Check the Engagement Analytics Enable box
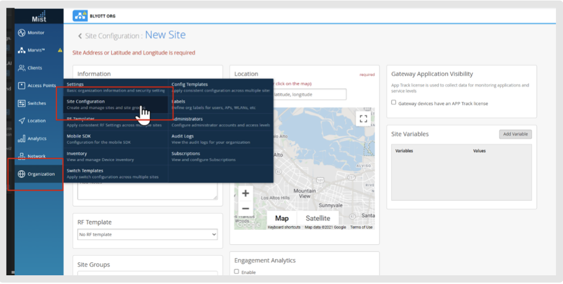563x284 pixels. pyautogui.click(x=237, y=272)
